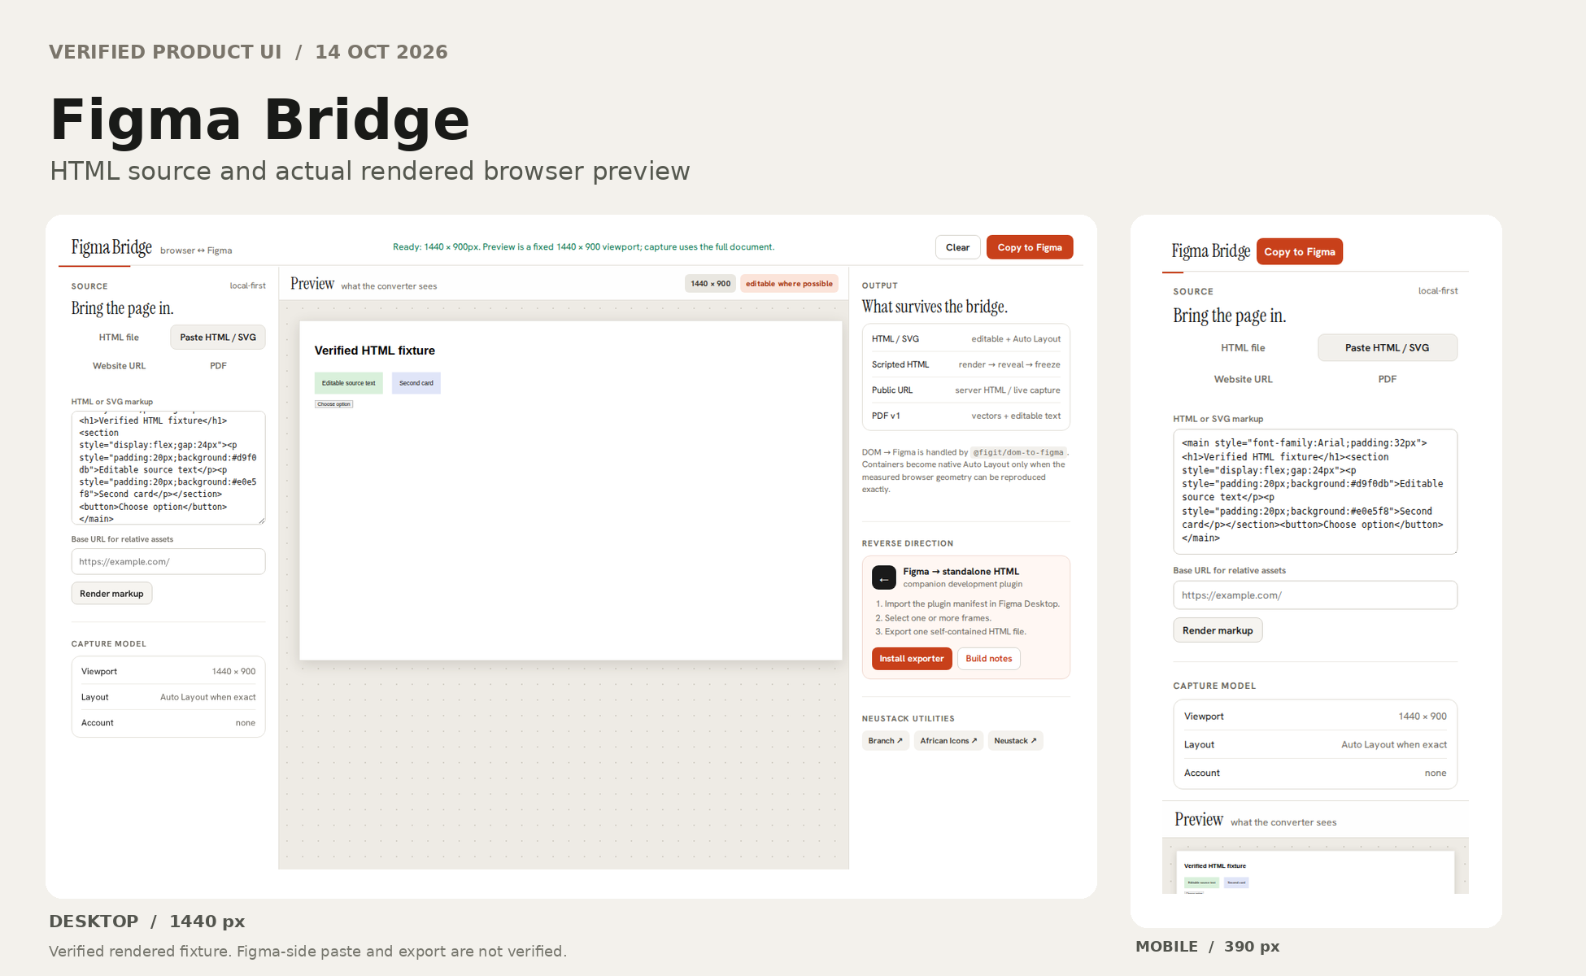1586x976 pixels.
Task: Click the Layout row in desktop capture model
Action: click(168, 697)
